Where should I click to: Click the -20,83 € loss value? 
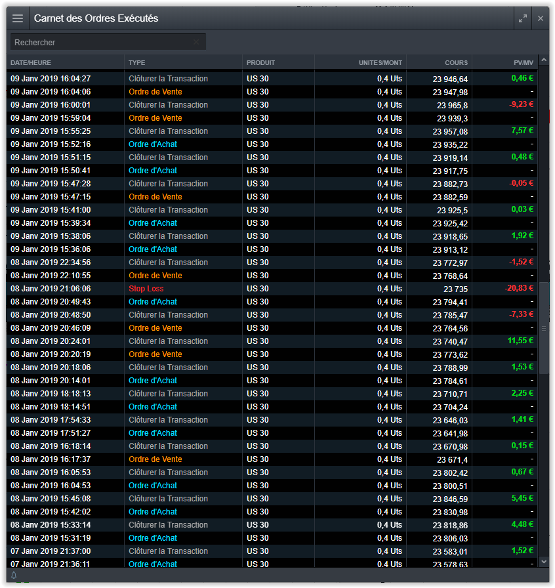(x=519, y=289)
